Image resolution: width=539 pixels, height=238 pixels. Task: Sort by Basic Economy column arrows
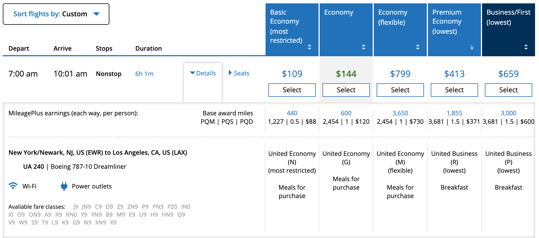click(x=310, y=47)
